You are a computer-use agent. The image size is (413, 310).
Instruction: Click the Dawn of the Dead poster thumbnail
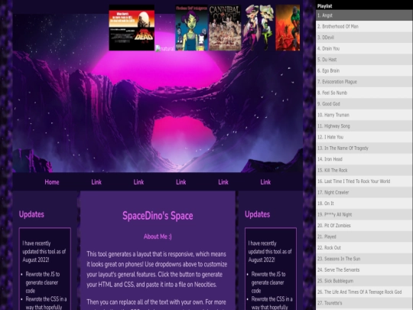pos(132,28)
